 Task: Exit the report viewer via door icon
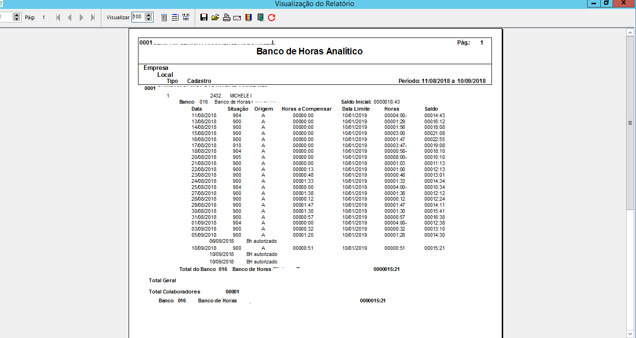[261, 17]
